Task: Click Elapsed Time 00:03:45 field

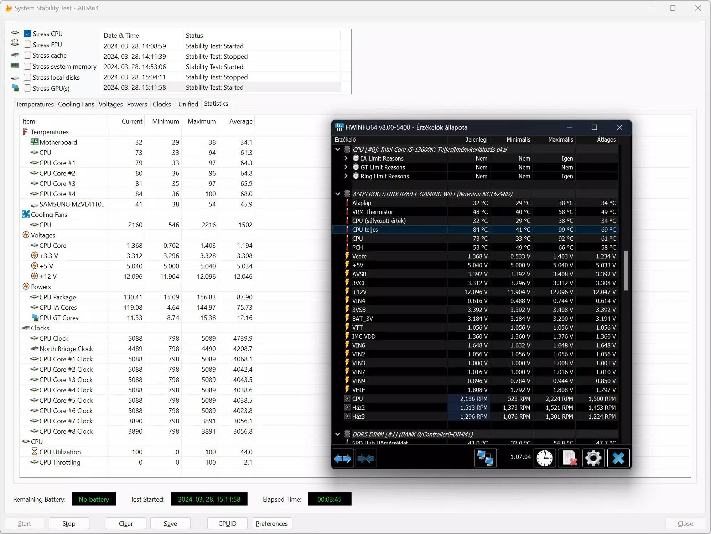Action: 329,499
